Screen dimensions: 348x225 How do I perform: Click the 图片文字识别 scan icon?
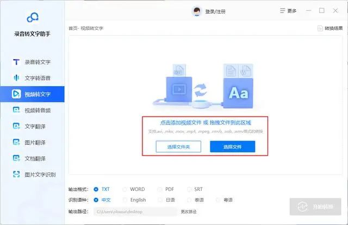tap(16, 175)
